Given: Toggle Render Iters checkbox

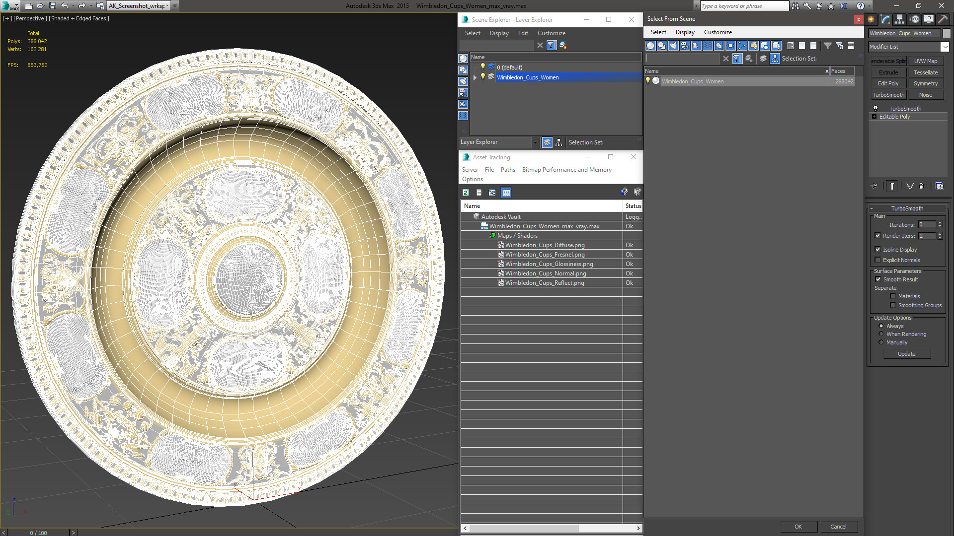Looking at the screenshot, I should (877, 236).
